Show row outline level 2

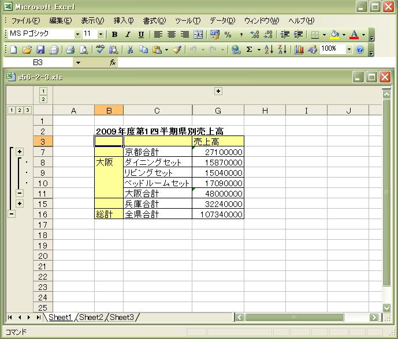coord(20,110)
